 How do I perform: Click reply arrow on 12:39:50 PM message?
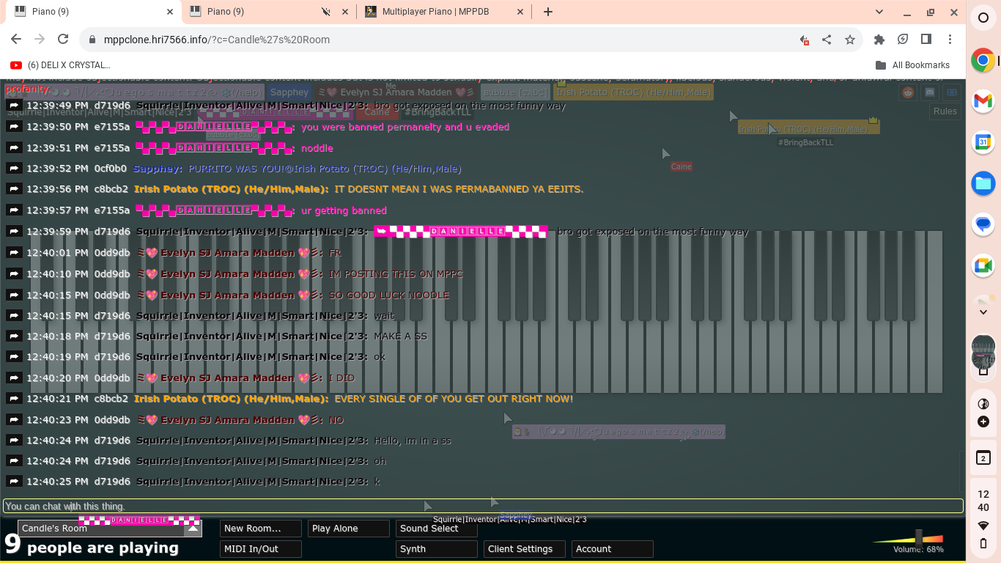point(14,127)
